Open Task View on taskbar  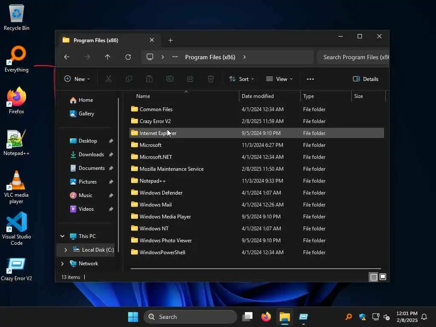[x=247, y=317]
